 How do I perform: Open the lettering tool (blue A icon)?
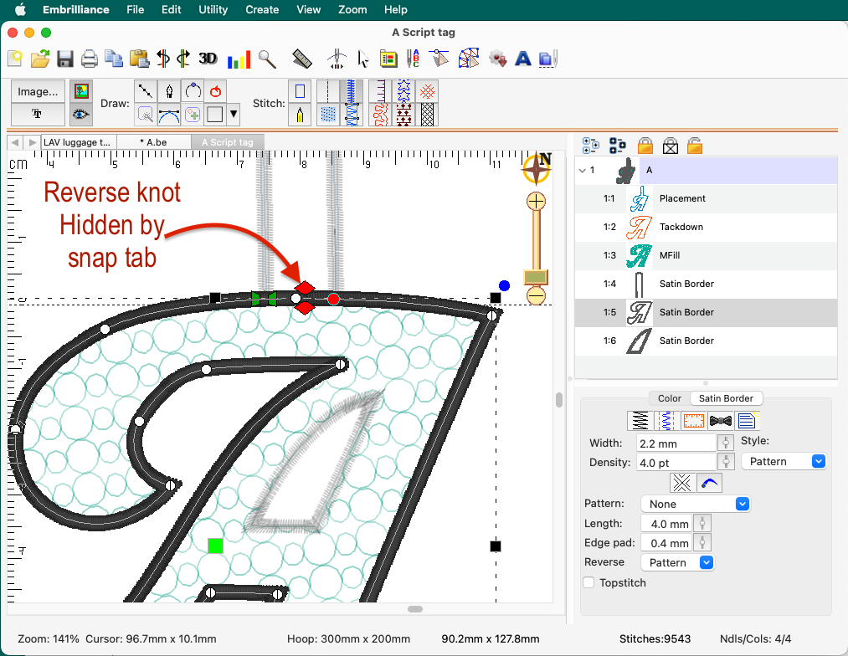[x=523, y=59]
